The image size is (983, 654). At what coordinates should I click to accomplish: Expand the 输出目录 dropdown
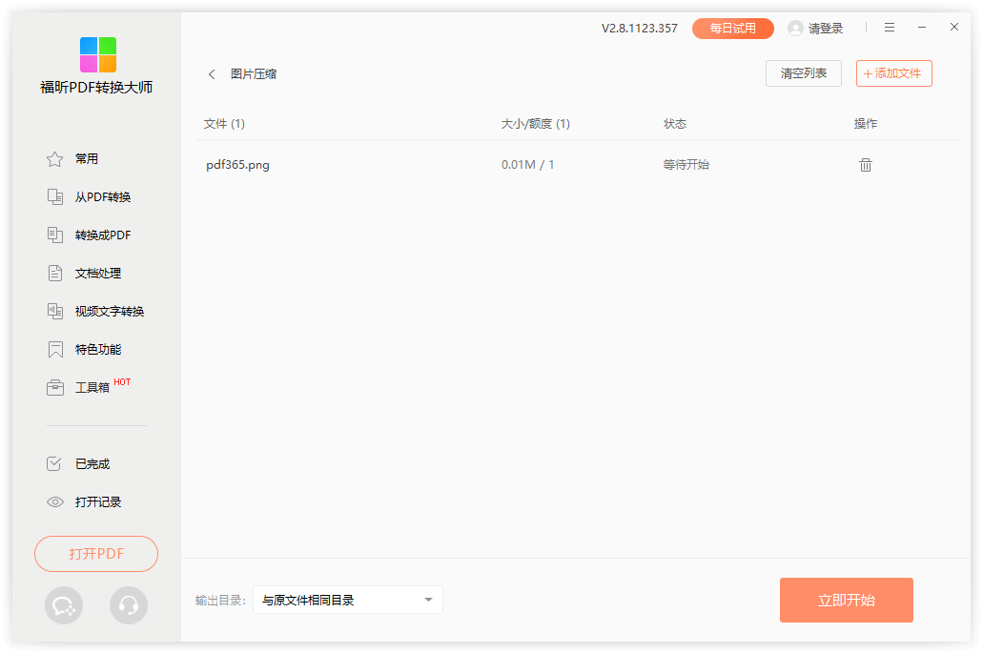point(348,600)
